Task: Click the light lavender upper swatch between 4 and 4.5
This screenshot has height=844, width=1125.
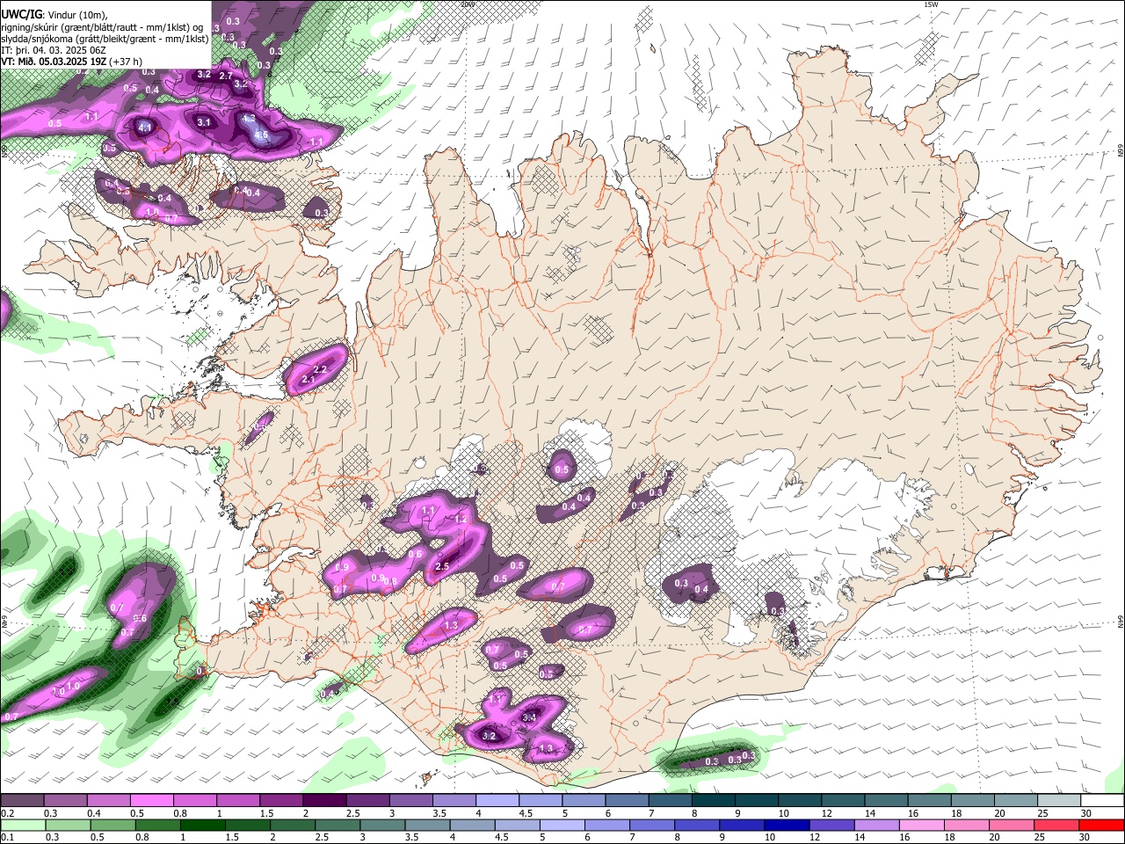Action: coord(497,800)
